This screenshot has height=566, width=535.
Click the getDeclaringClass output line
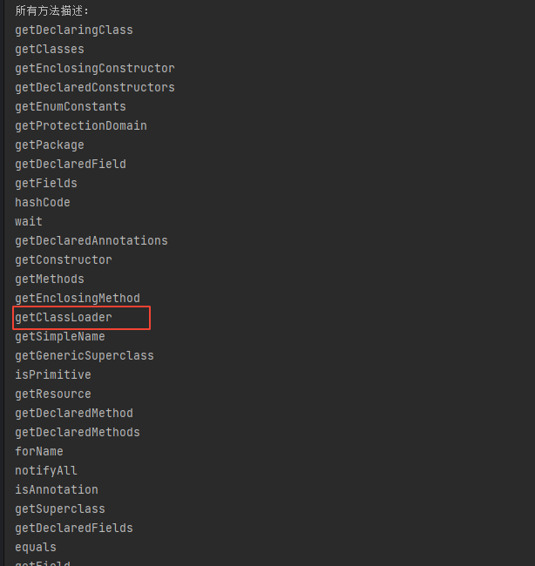[x=74, y=30]
